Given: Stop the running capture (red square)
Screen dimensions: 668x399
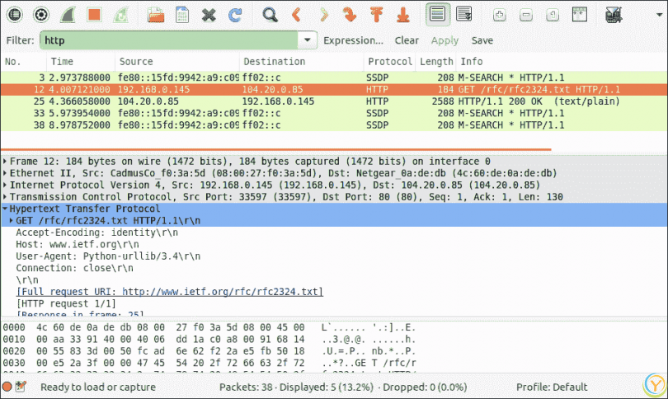Looking at the screenshot, I should pyautogui.click(x=94, y=14).
